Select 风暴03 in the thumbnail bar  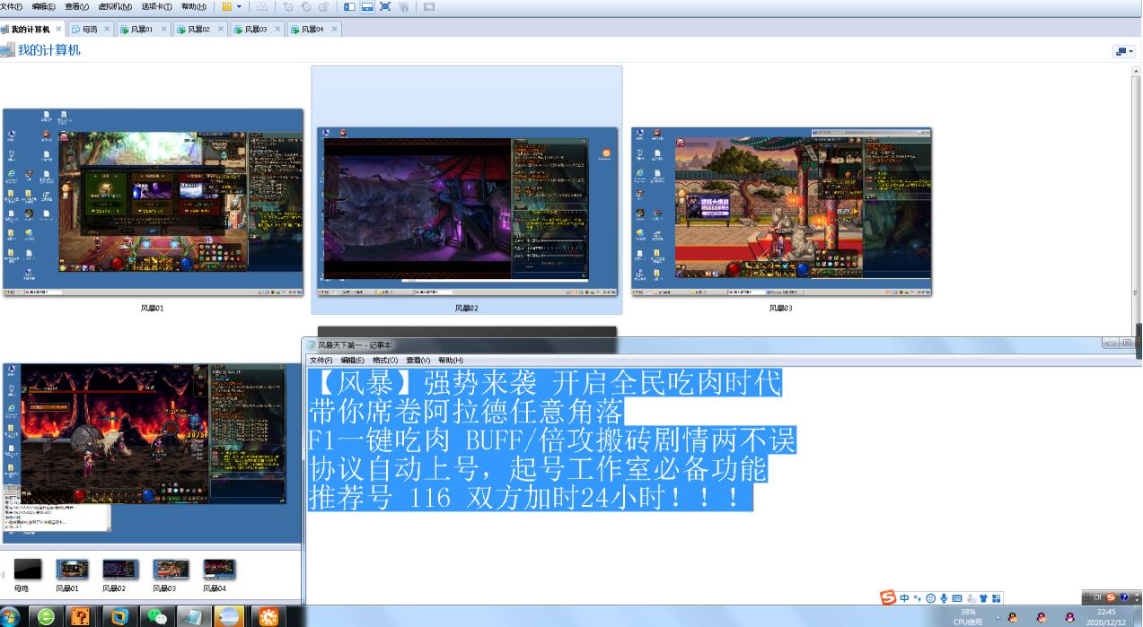click(169, 569)
